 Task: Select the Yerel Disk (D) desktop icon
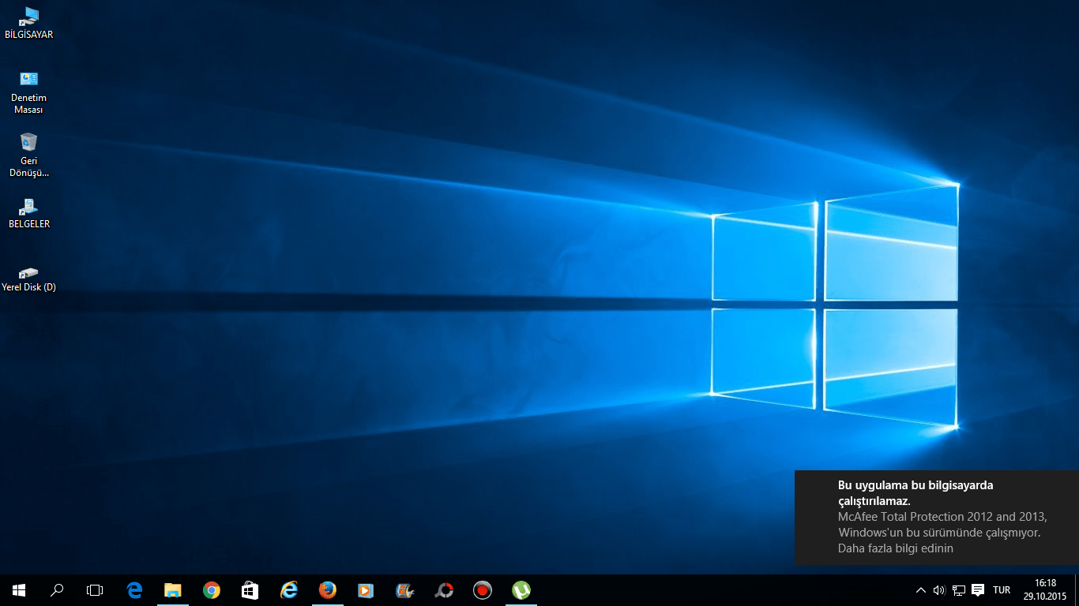(29, 279)
